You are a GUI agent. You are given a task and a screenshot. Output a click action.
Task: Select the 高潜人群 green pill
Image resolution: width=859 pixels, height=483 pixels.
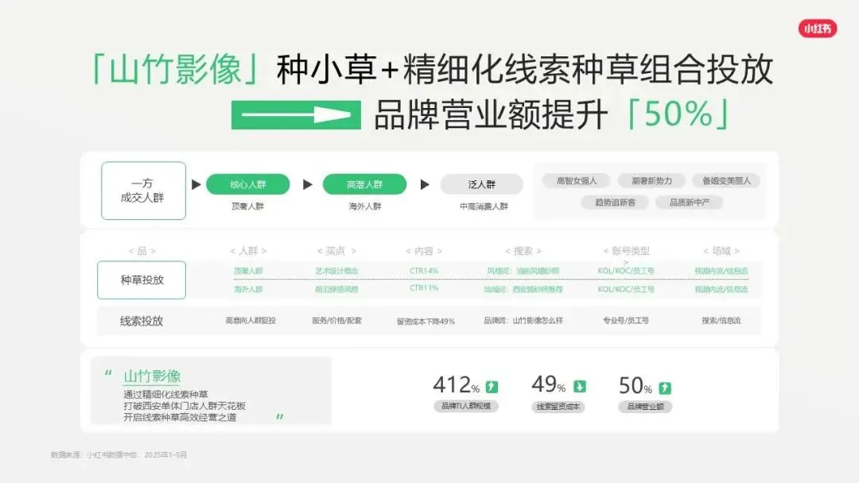(x=364, y=184)
